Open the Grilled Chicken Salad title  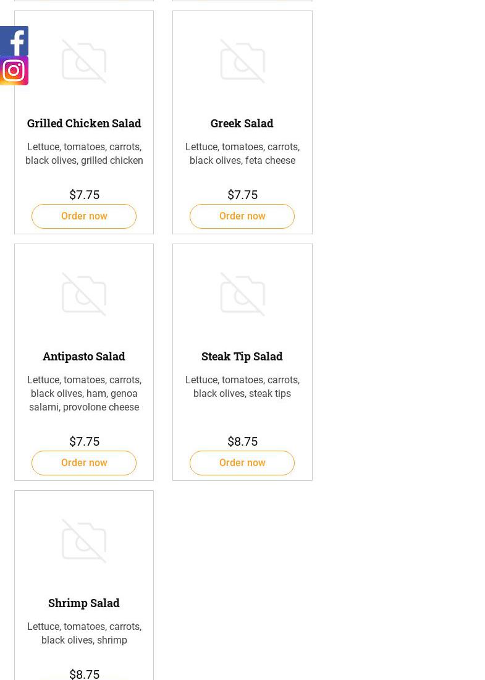[x=84, y=123]
